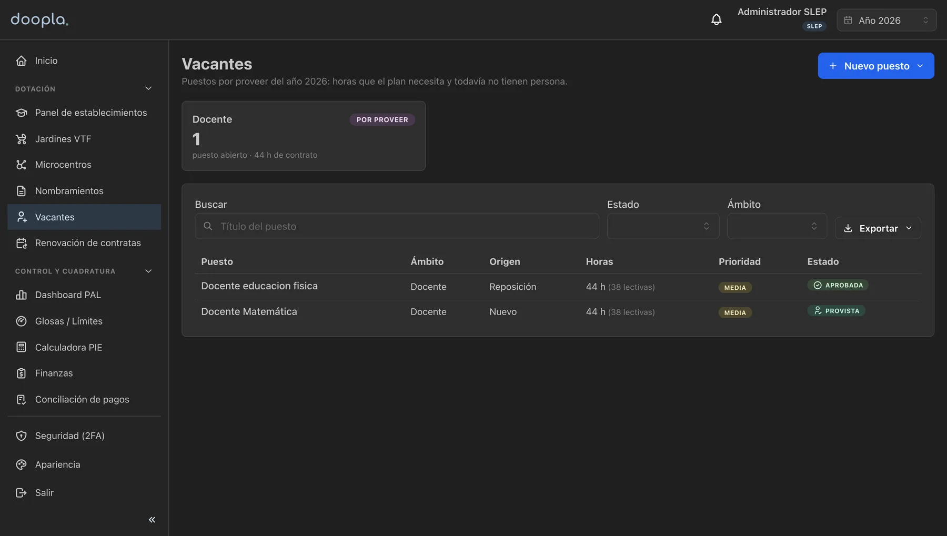
Task: Open the Estado filter dropdown
Action: tap(663, 226)
